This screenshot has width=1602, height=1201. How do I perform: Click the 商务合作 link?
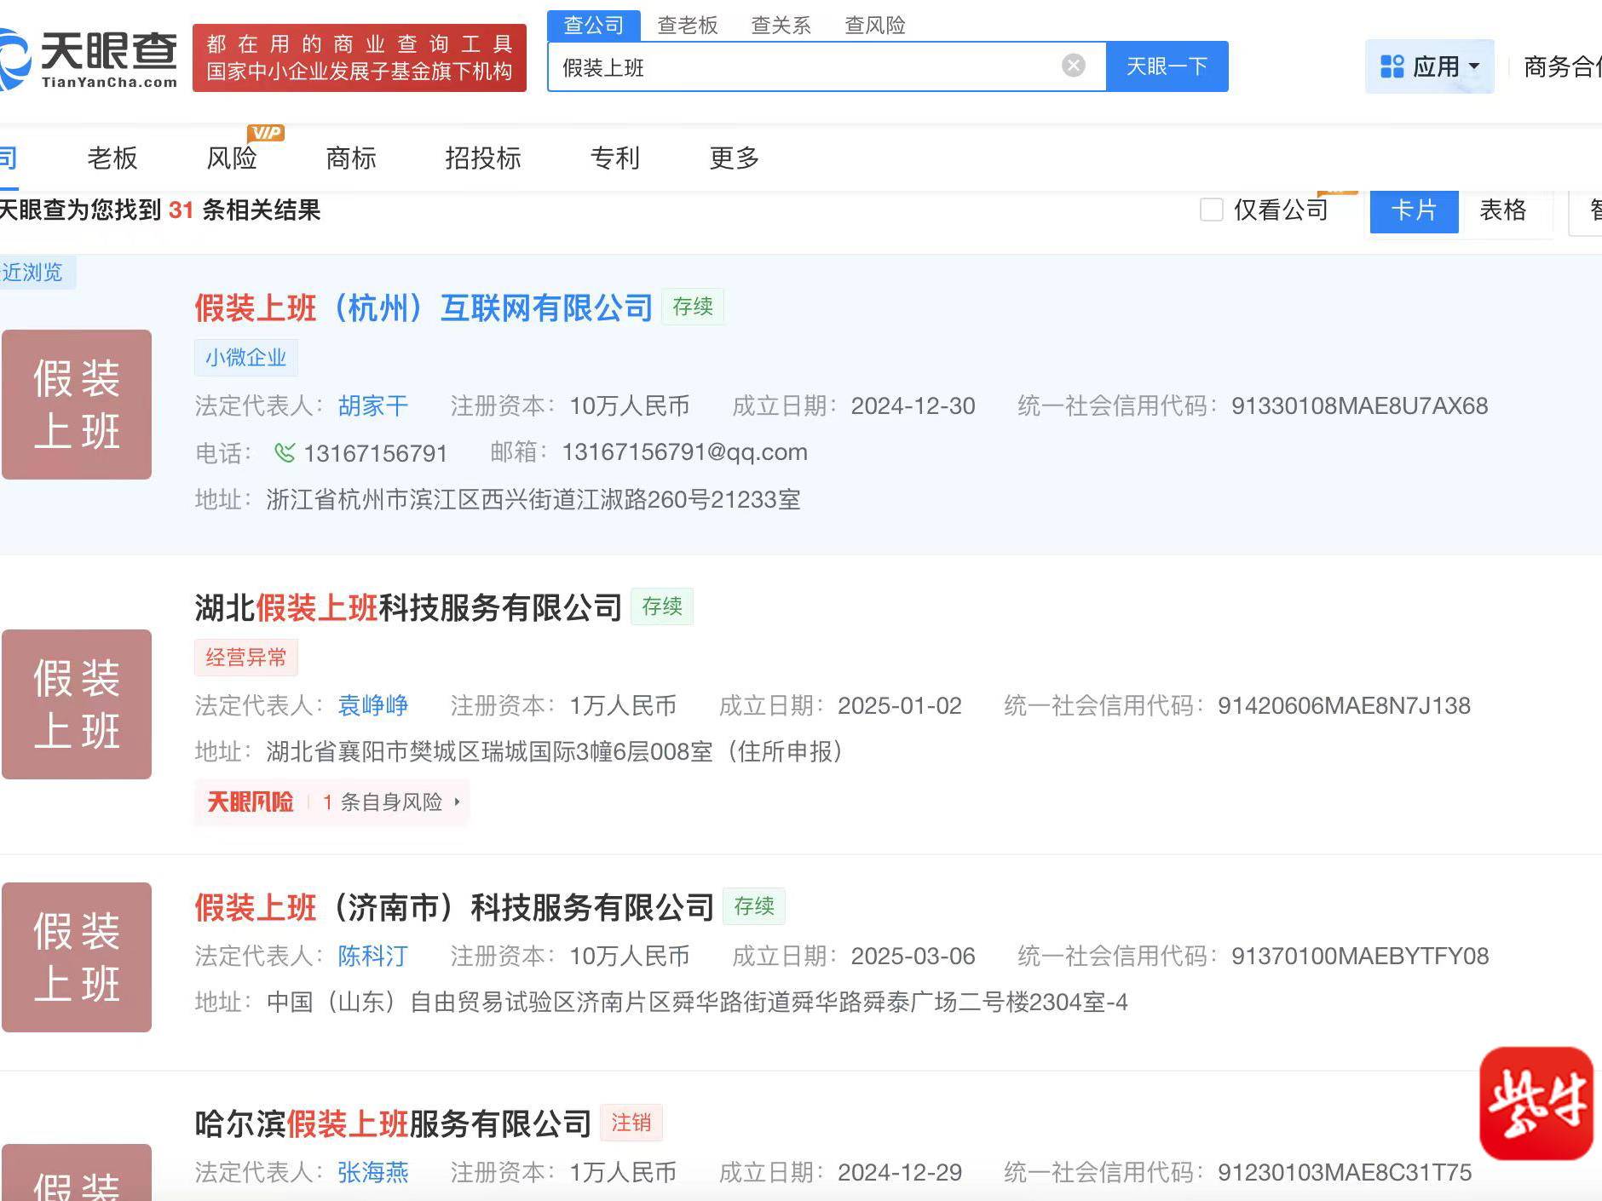point(1563,66)
